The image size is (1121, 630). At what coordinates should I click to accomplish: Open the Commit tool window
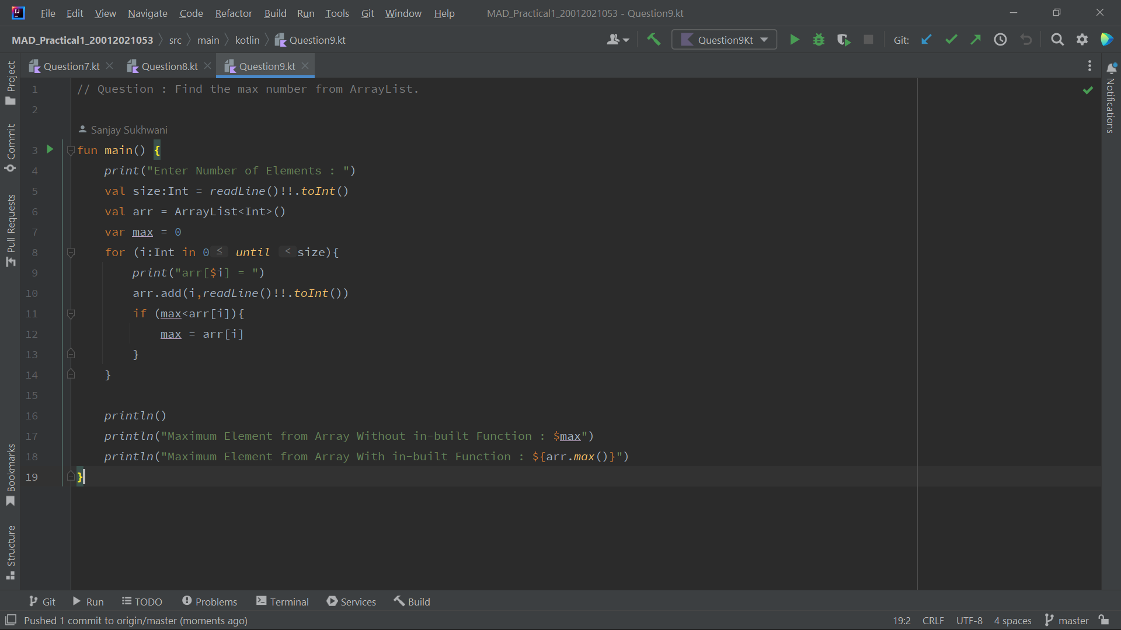[x=11, y=148]
